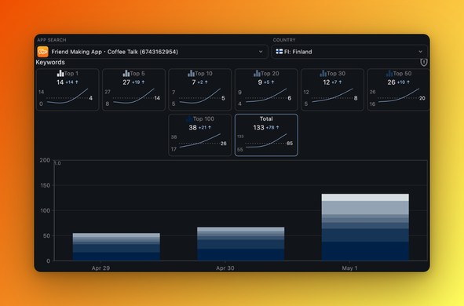
Task: Click the Top 10 bar chart icon
Action: [191, 73]
